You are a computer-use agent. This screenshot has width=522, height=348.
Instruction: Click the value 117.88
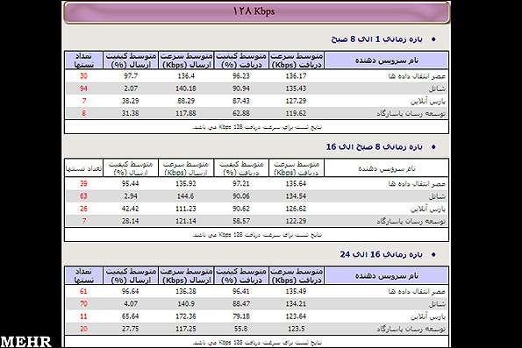(x=186, y=113)
